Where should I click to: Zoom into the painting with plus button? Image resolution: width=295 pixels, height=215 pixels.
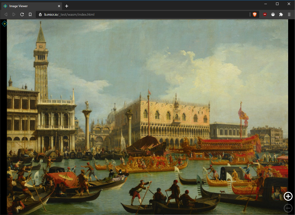click(288, 197)
